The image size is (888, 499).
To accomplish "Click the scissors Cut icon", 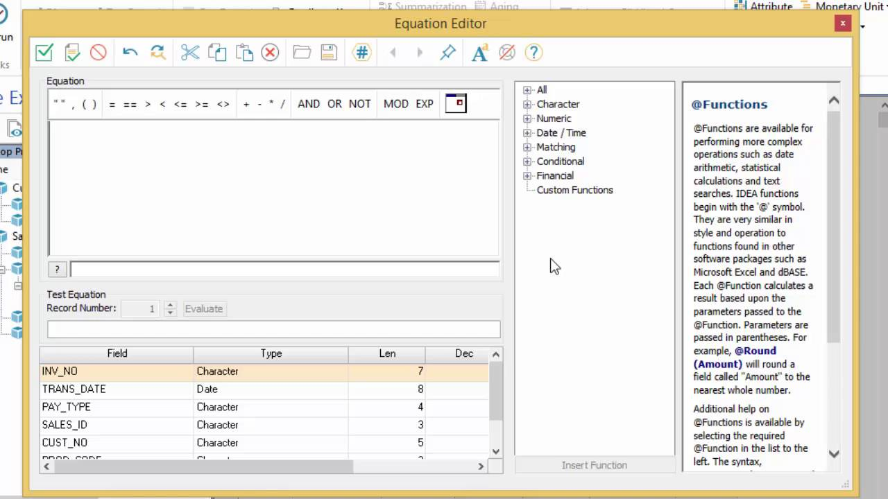I will pos(189,53).
